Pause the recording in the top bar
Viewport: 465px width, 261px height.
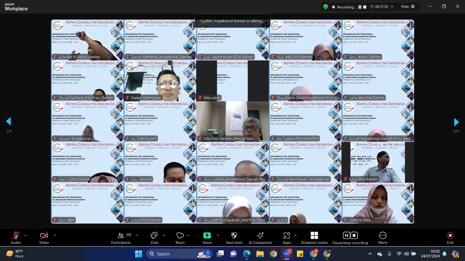point(360,7)
